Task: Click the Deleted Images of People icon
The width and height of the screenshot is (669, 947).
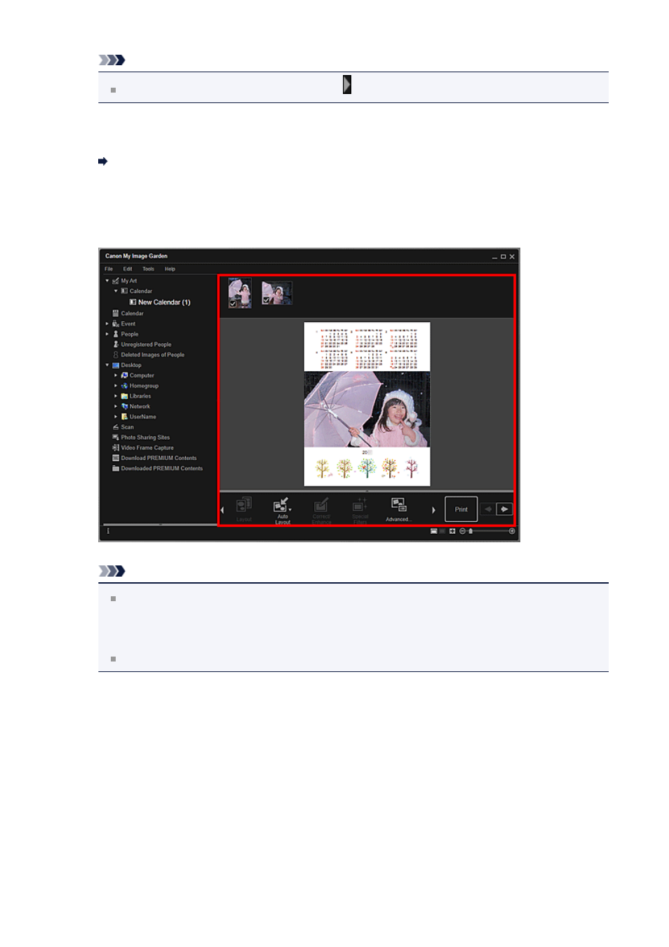Action: (116, 355)
